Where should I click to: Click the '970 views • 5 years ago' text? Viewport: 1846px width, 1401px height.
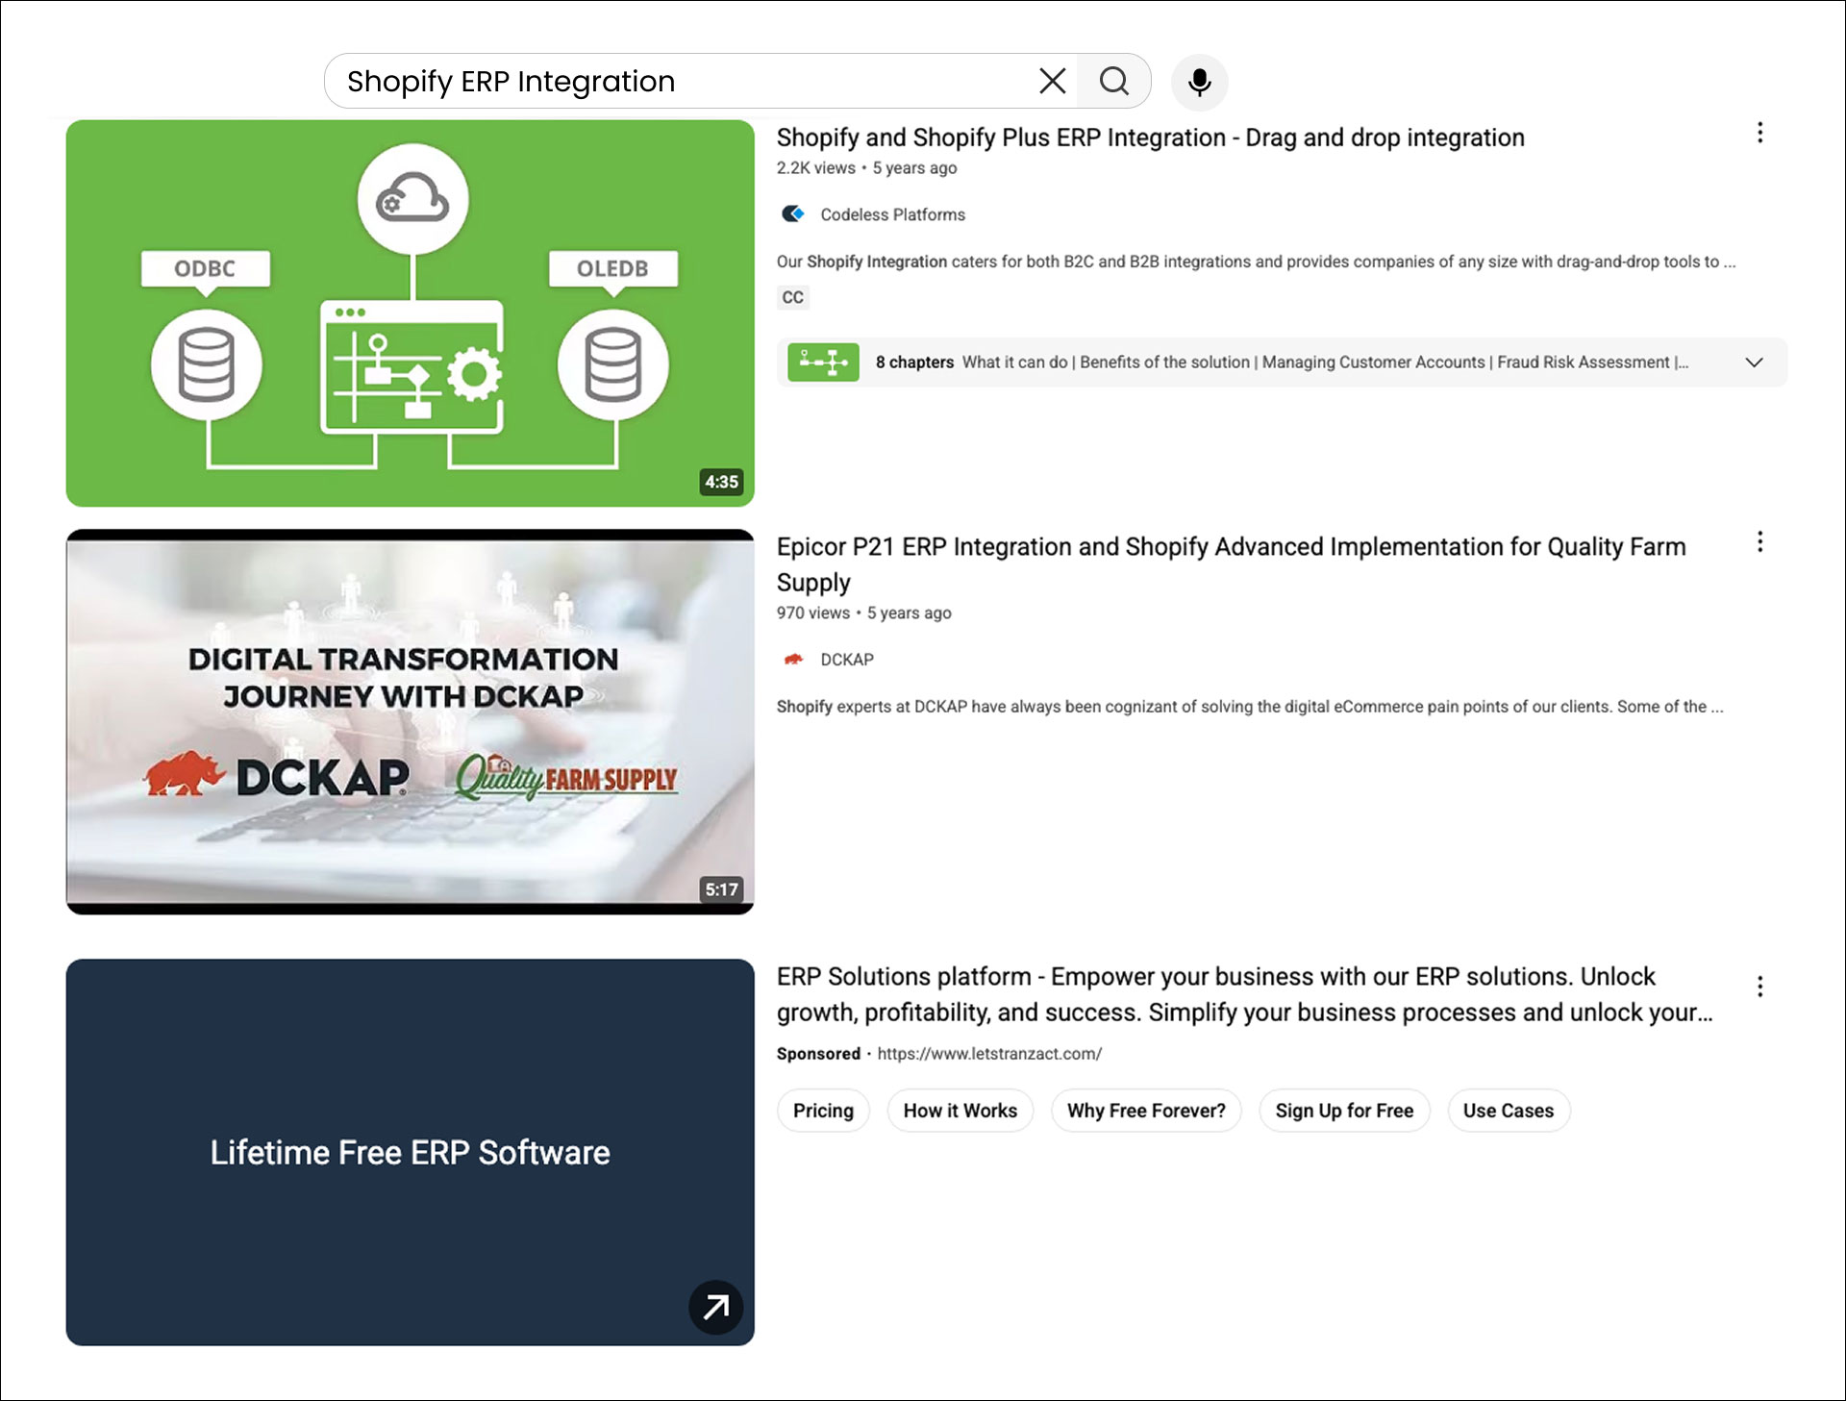pyautogui.click(x=863, y=613)
